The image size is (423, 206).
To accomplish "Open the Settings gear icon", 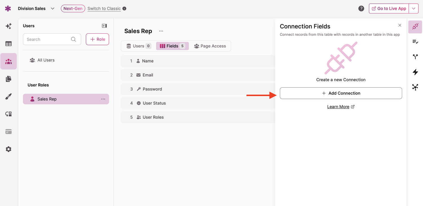I will (8, 149).
